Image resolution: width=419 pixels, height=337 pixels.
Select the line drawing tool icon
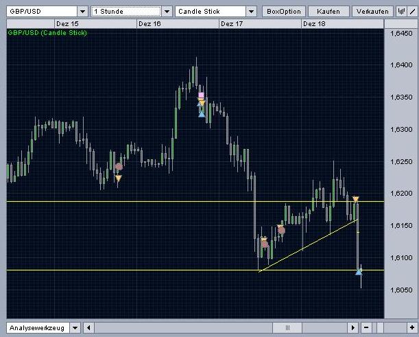pos(412,12)
